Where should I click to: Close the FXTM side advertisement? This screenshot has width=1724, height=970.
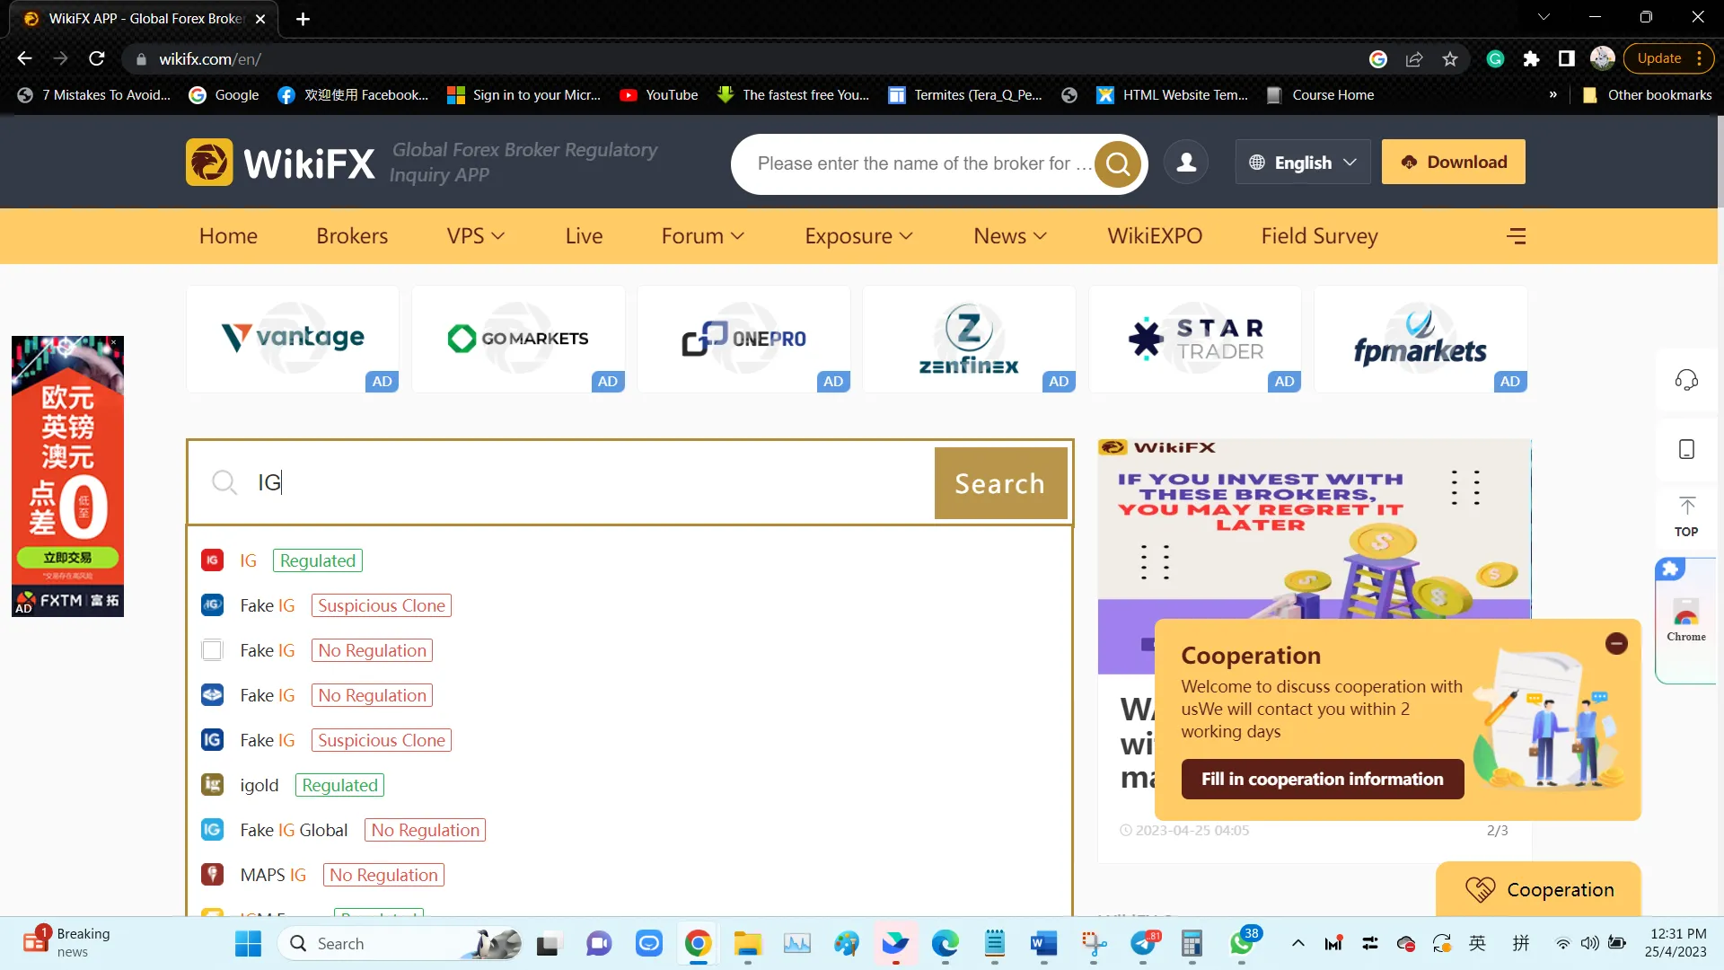coord(113,342)
